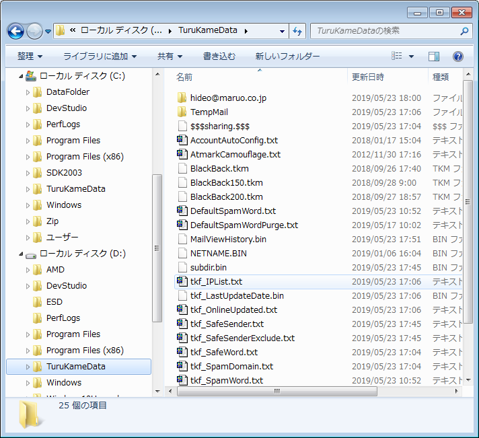Toggle the preview pane icon
The width and height of the screenshot is (479, 438).
coord(434,57)
